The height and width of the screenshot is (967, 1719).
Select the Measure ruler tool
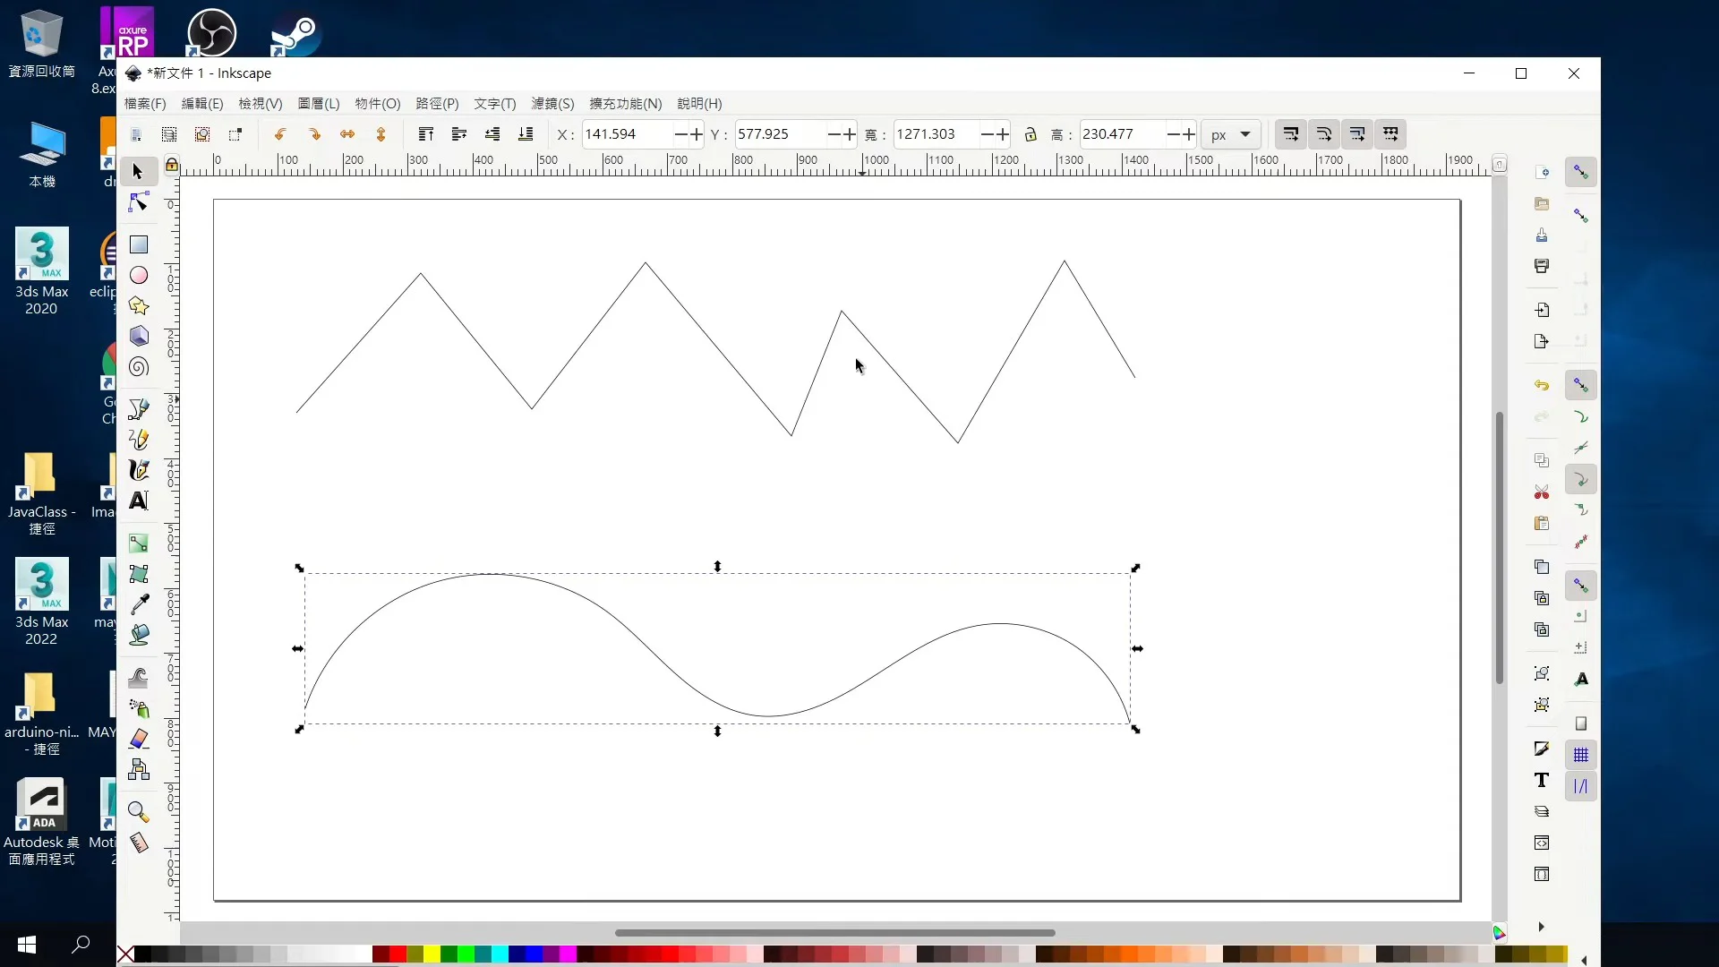138,843
